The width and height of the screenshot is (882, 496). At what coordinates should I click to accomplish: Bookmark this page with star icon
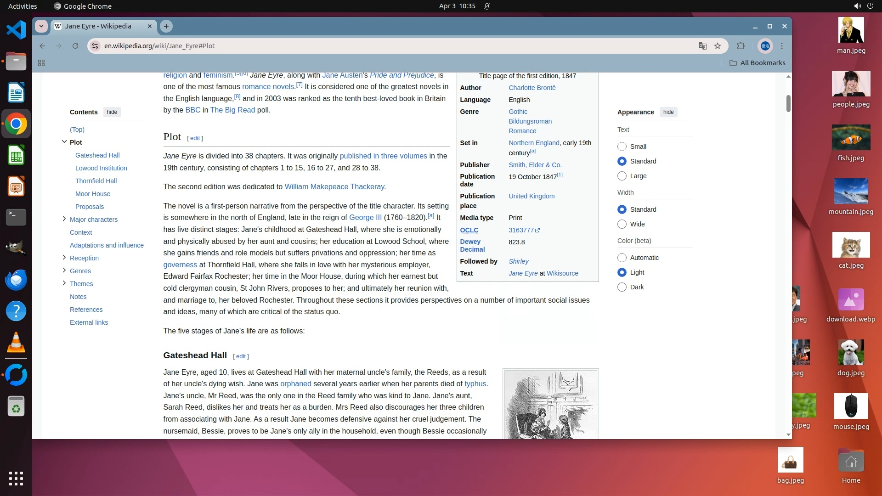(718, 46)
